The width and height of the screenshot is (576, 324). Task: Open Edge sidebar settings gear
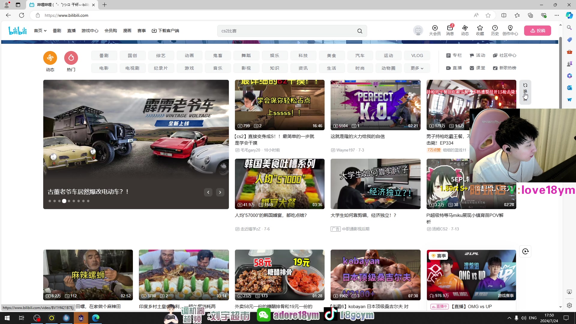[569, 305]
